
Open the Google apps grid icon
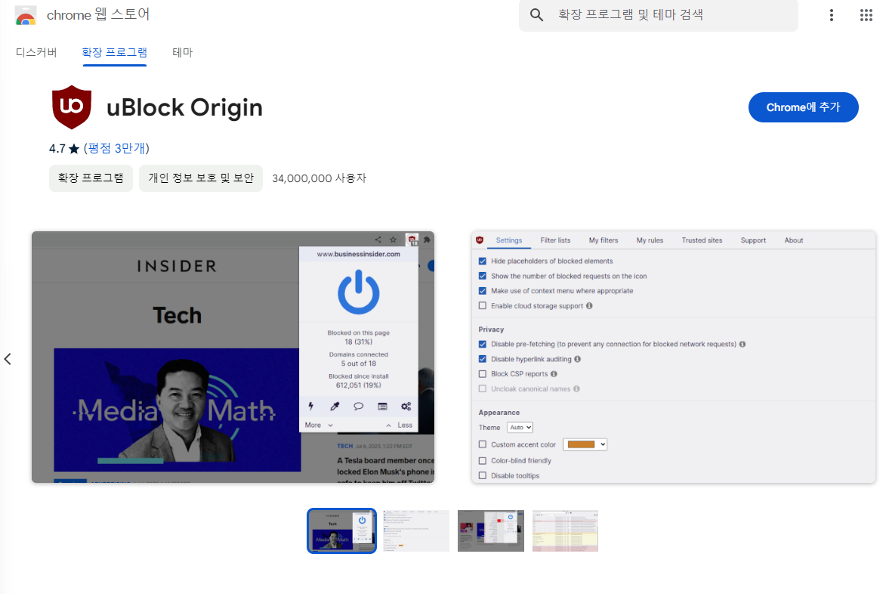866,15
